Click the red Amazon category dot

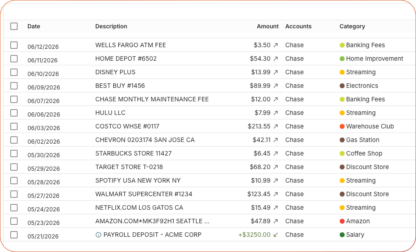[342, 221]
